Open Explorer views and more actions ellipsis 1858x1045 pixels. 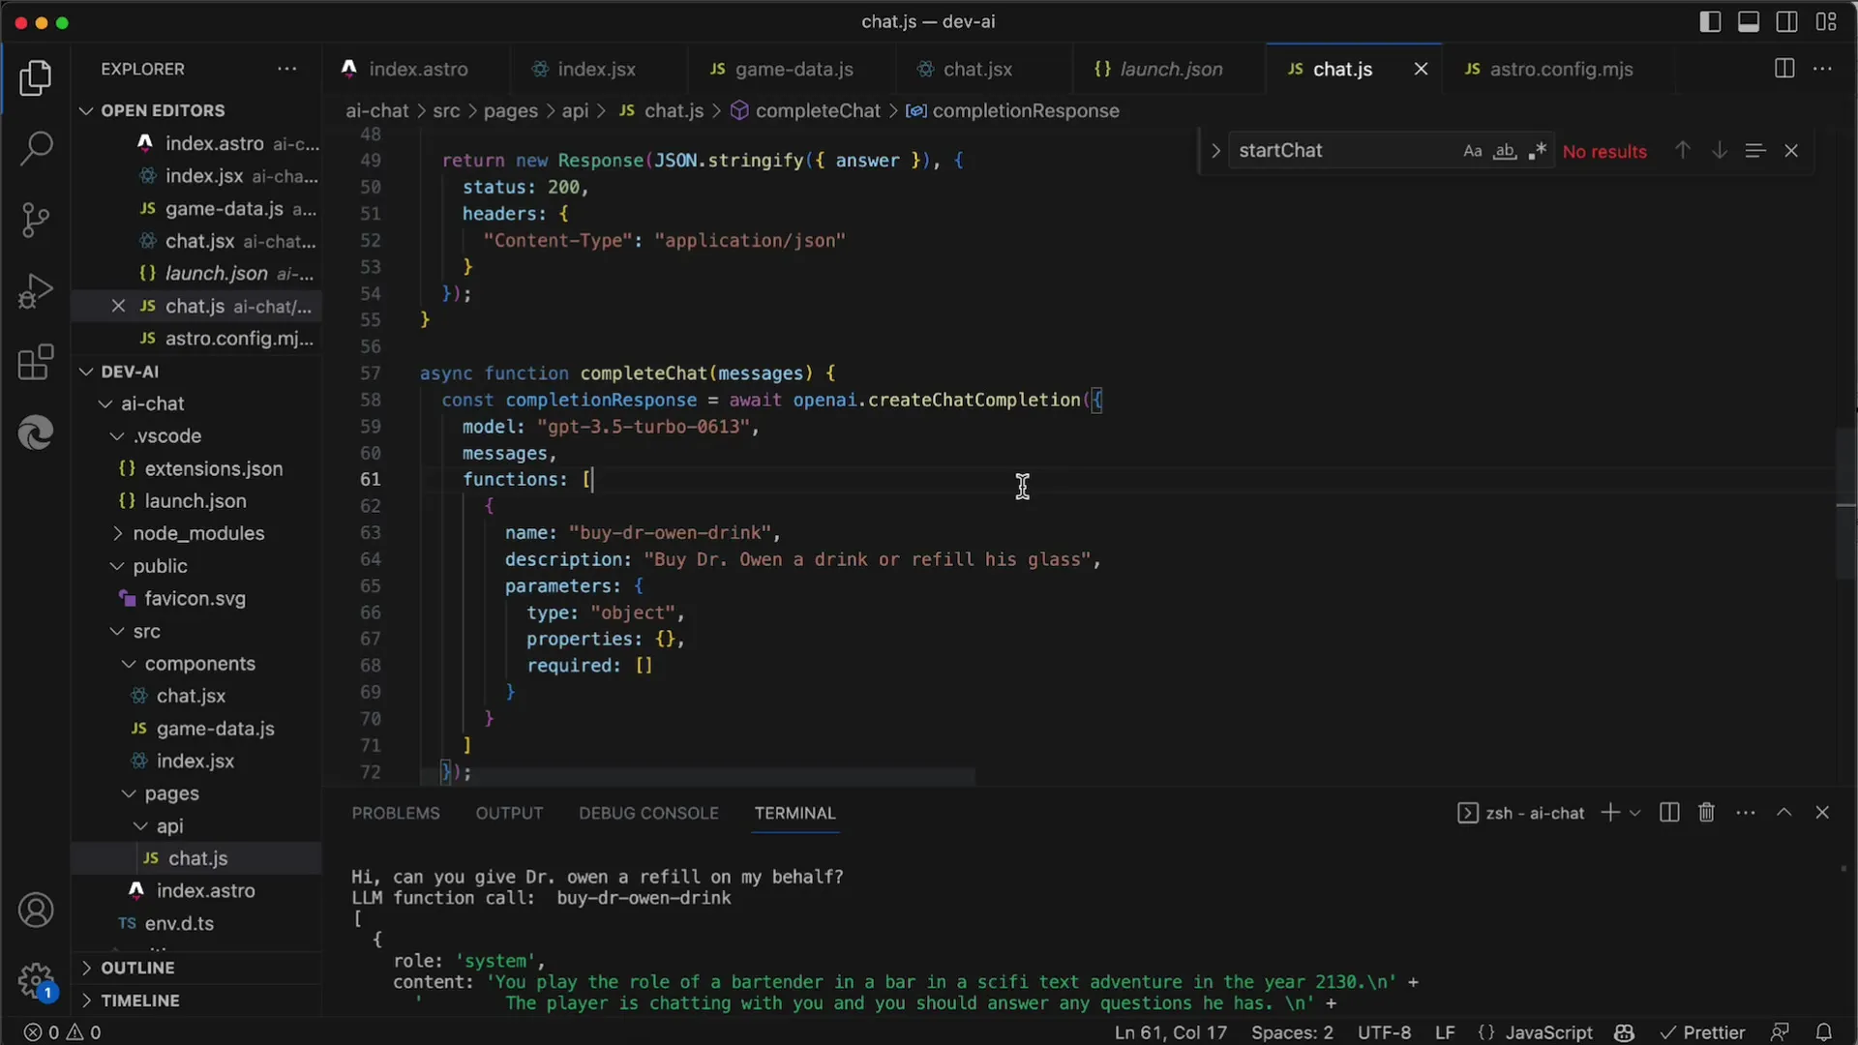point(287,69)
